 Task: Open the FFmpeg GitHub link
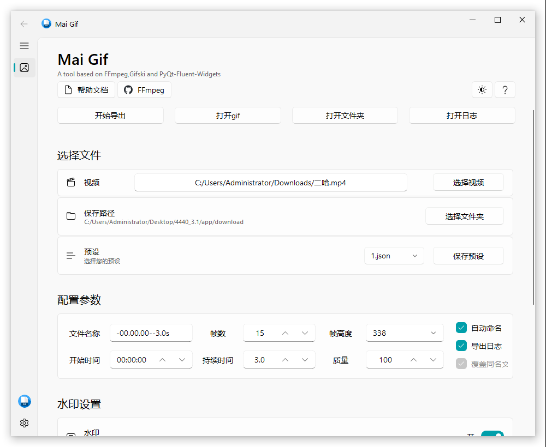coord(144,90)
